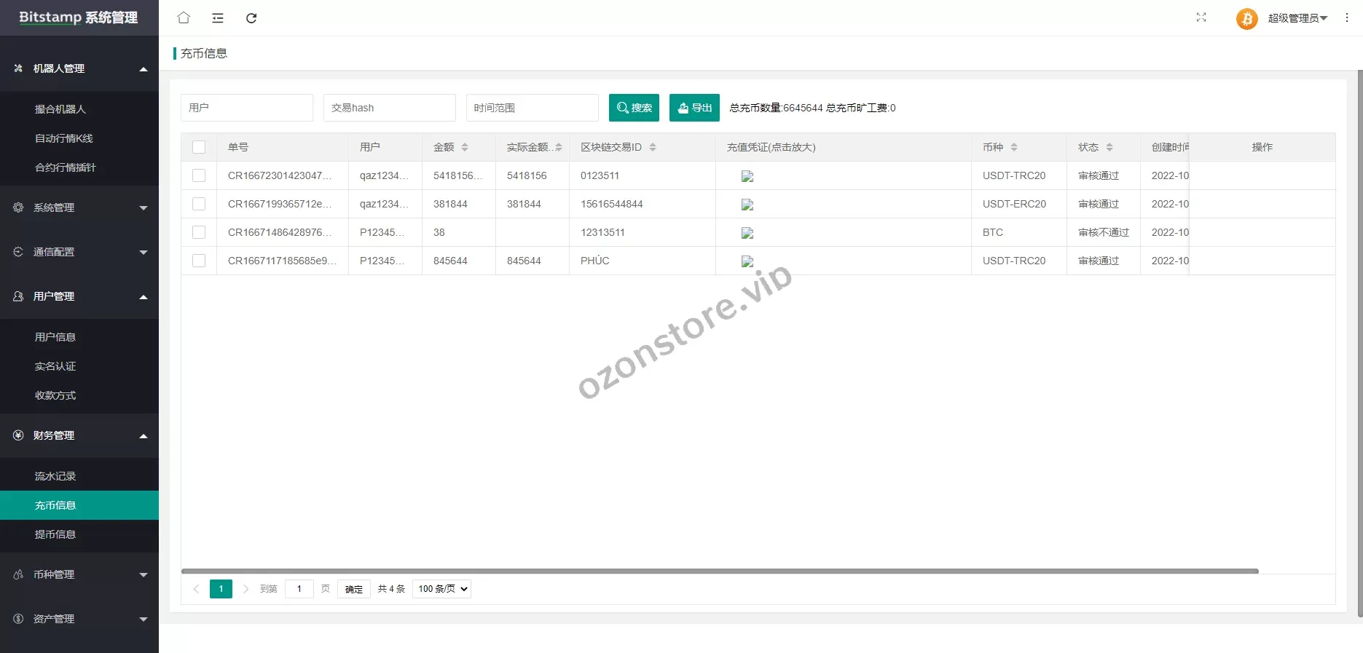The width and height of the screenshot is (1363, 653).
Task: Sort by 金额 column sort arrows
Action: (465, 147)
